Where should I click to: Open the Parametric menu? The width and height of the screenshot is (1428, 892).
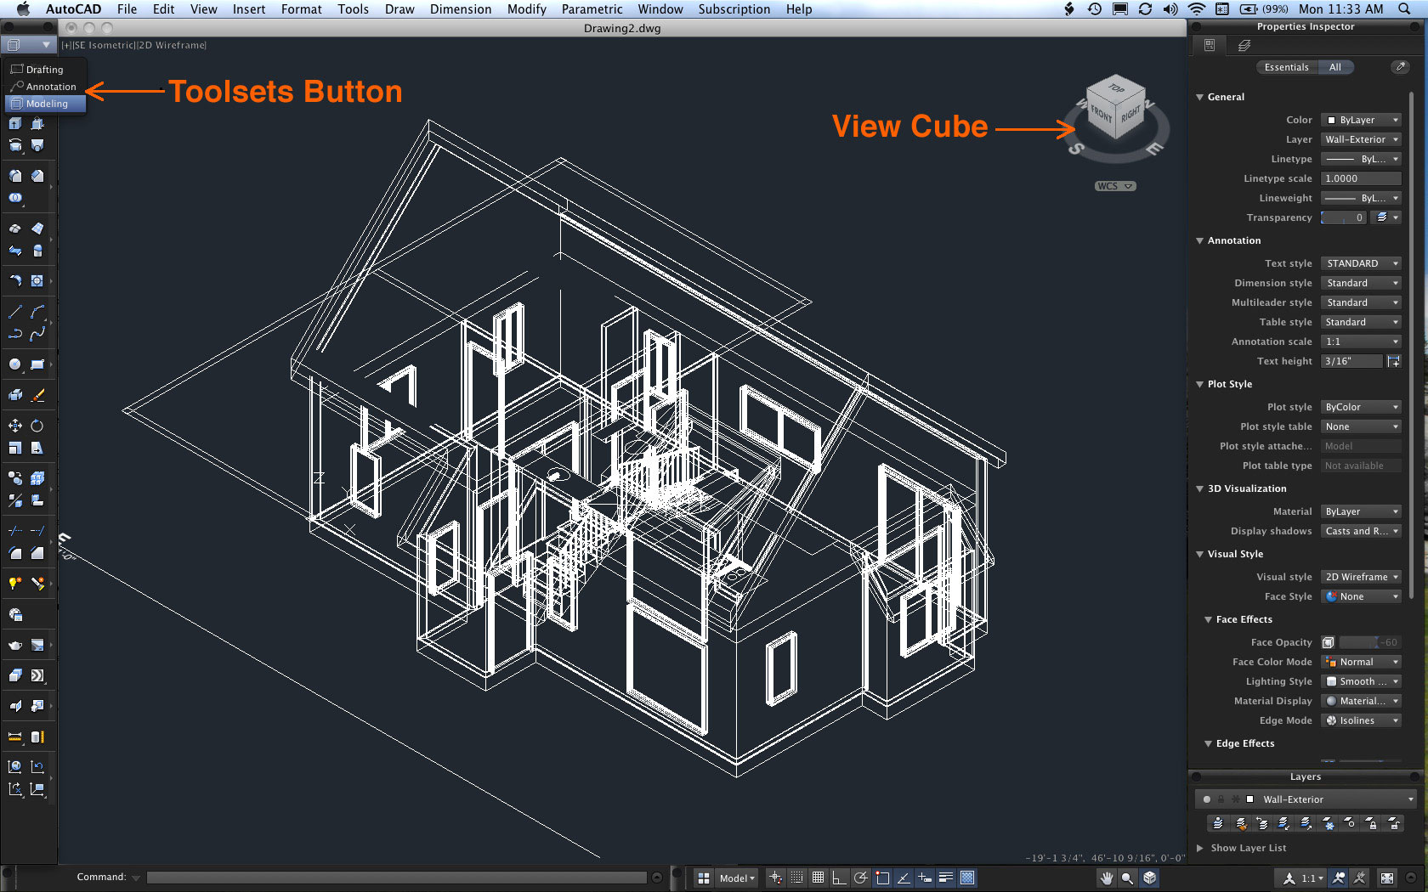(592, 9)
